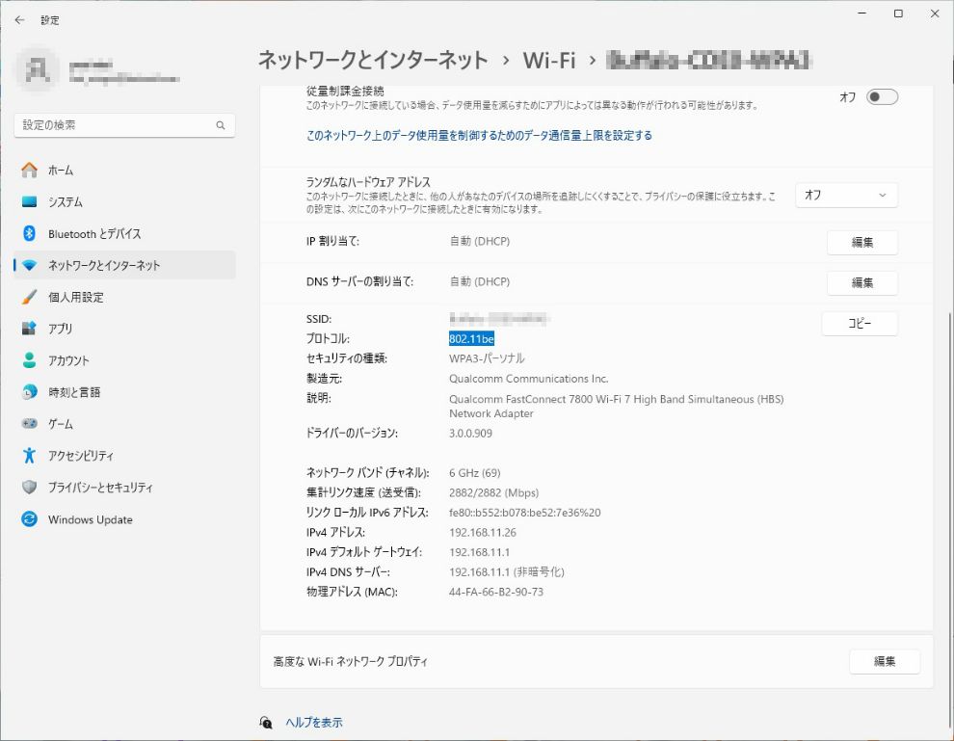954x741 pixels.
Task: Toggle the 従量制課金接続 switch
Action: click(x=882, y=97)
